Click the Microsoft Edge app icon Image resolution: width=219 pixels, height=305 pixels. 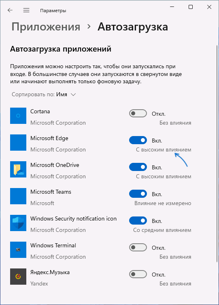coord(18,143)
